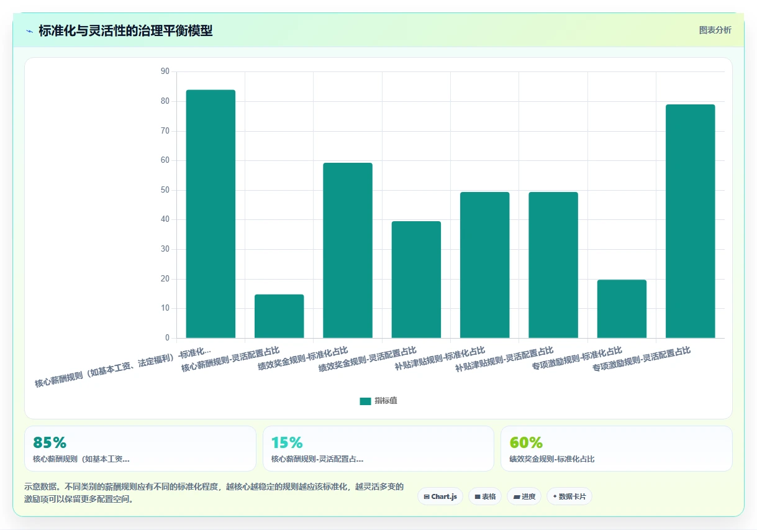Click the y-axis value 50

165,190
